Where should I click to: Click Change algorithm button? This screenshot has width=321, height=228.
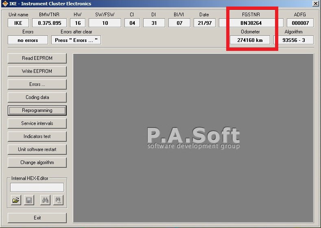(37, 162)
